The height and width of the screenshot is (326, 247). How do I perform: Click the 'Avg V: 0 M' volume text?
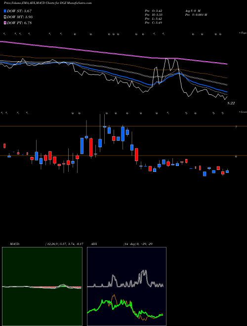[193, 11]
